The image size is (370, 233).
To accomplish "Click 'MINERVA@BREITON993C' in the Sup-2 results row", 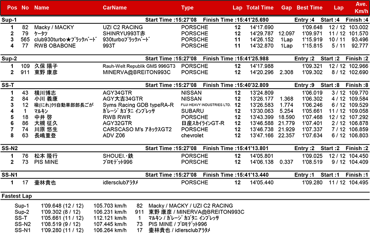I will coord(136,72).
